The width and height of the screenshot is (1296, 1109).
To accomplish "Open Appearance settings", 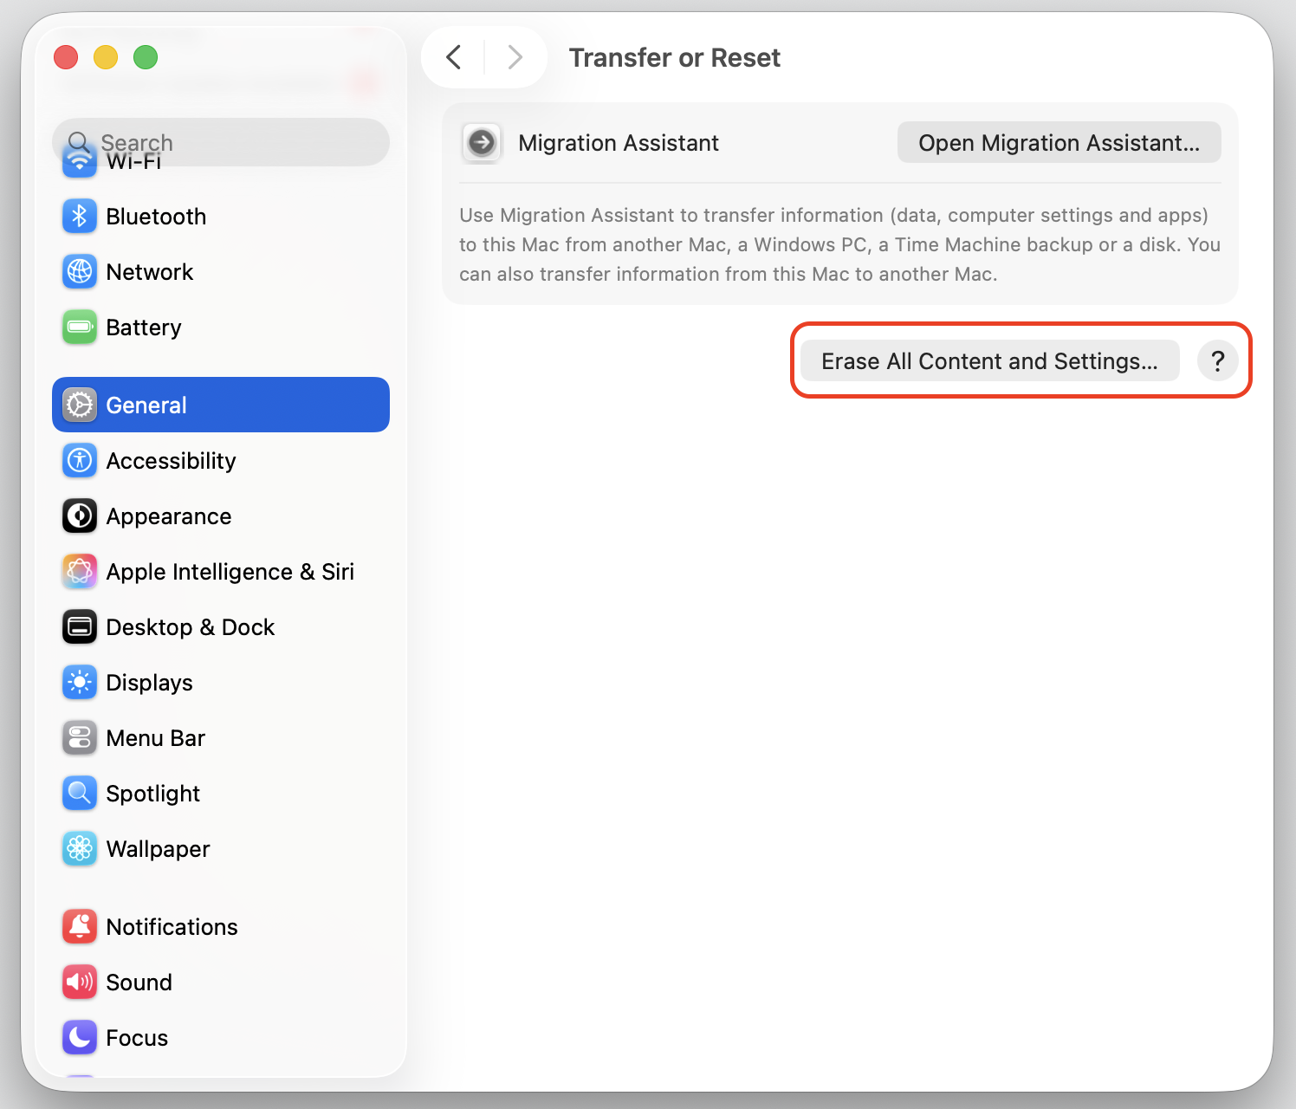I will point(221,516).
